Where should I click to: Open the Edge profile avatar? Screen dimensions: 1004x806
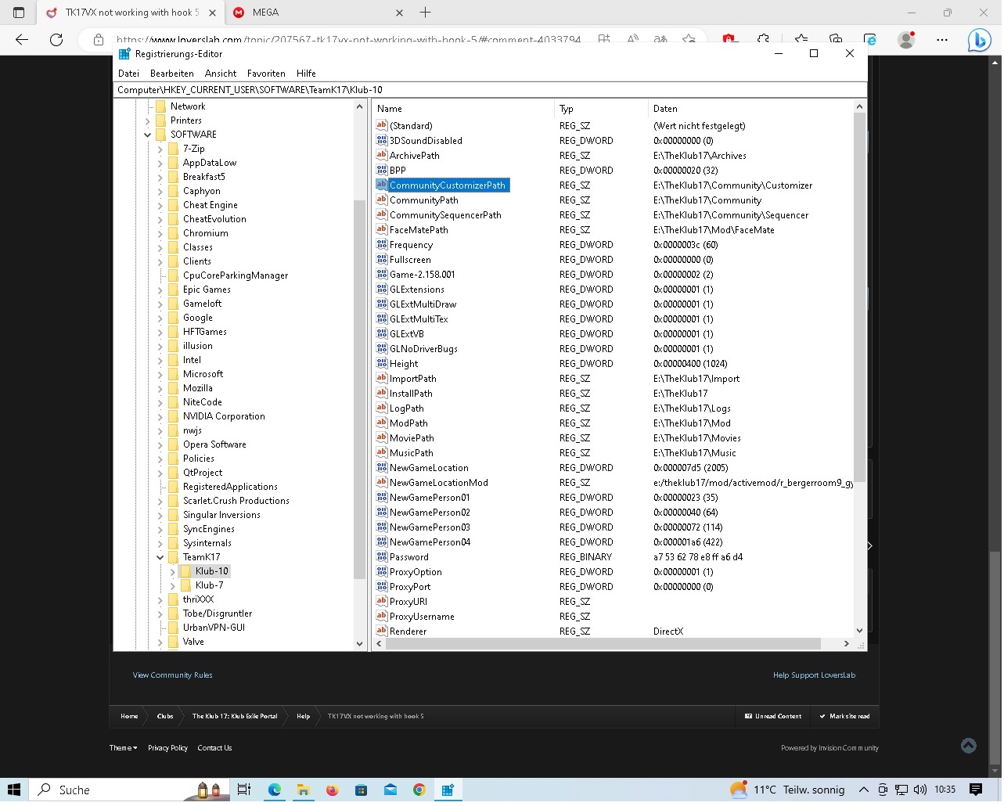pyautogui.click(x=907, y=39)
